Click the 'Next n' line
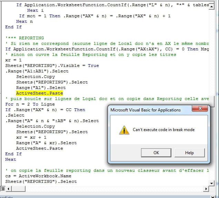 (24, 21)
